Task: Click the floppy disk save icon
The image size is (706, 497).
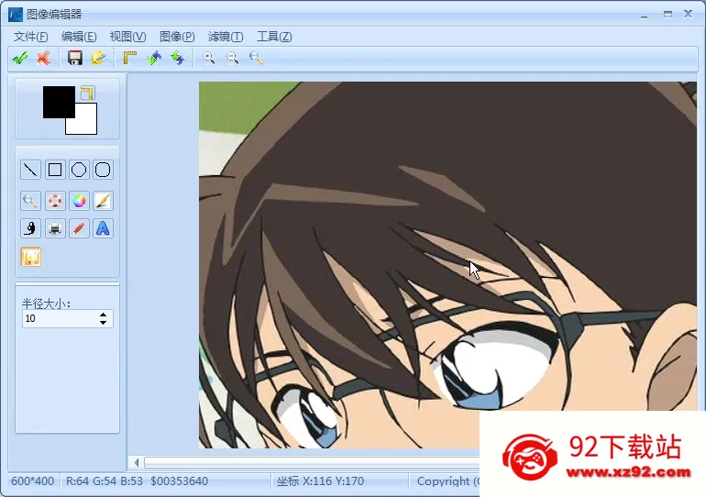Action: (x=75, y=58)
